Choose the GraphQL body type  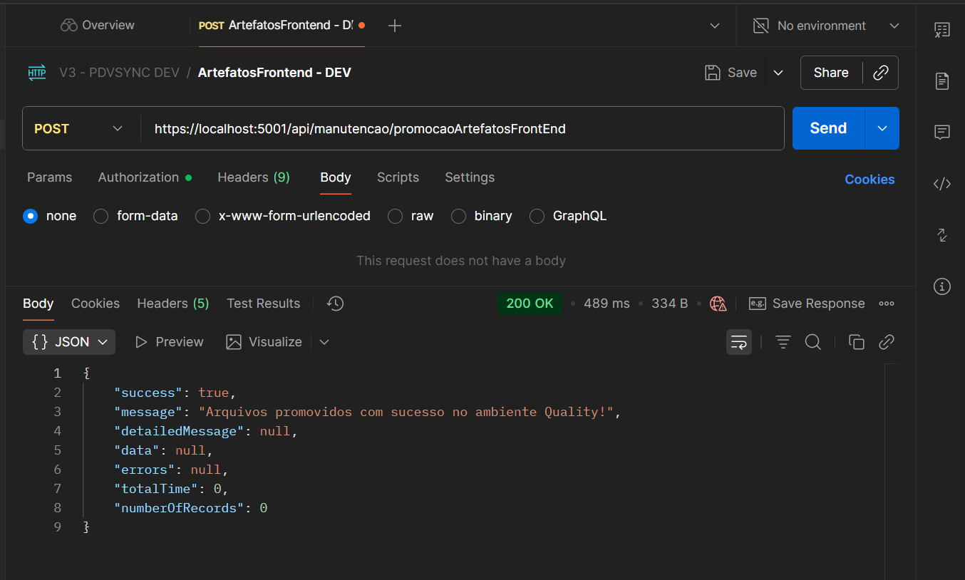[537, 216]
